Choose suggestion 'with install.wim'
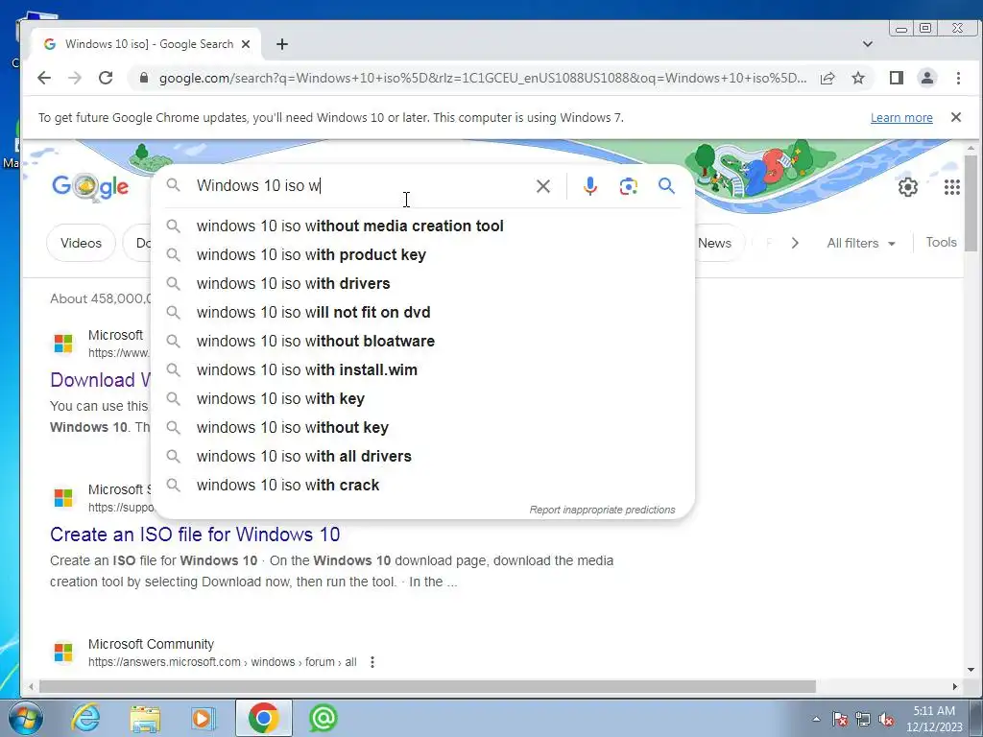983x737 pixels. (423, 370)
